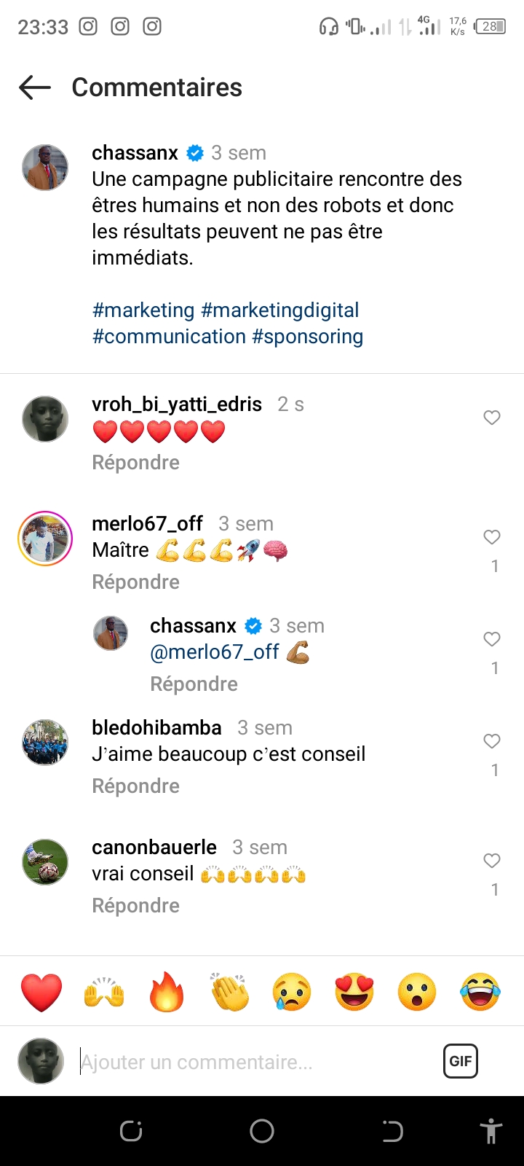Toggle like on canonbauerle's comment

click(x=492, y=861)
